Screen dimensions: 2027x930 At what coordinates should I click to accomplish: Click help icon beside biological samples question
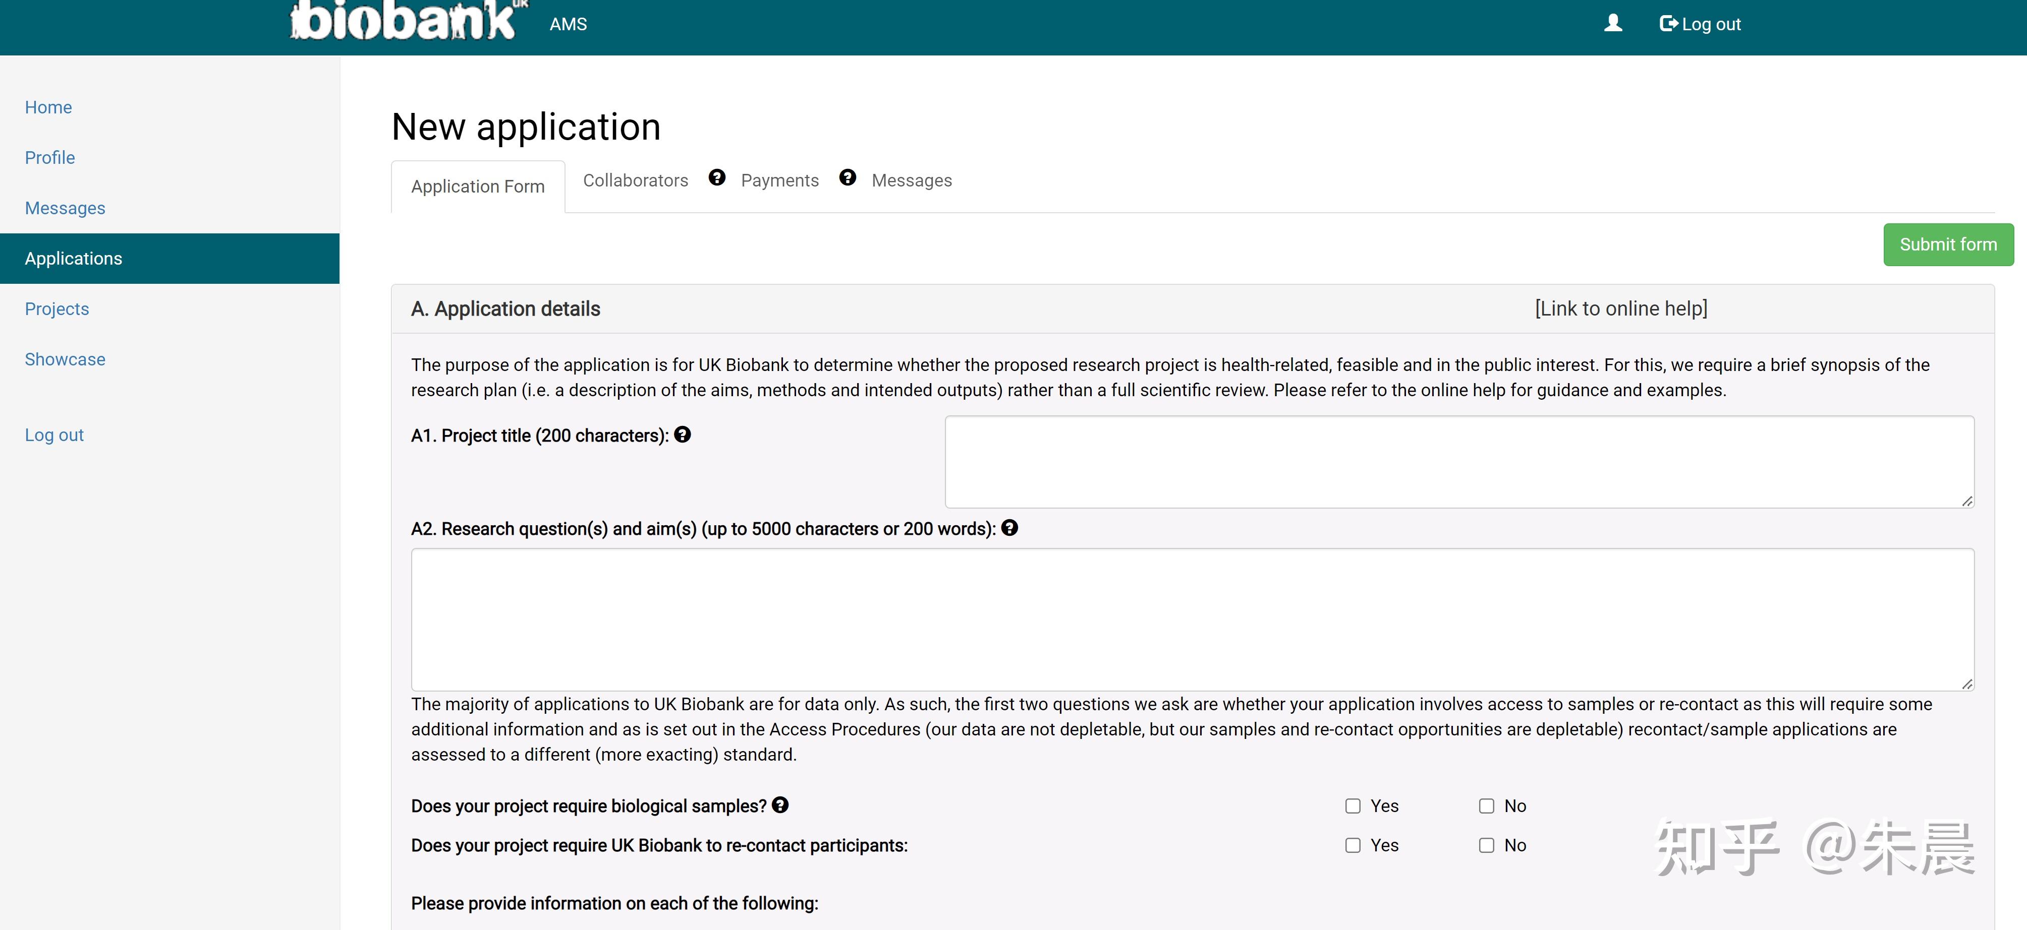point(780,805)
